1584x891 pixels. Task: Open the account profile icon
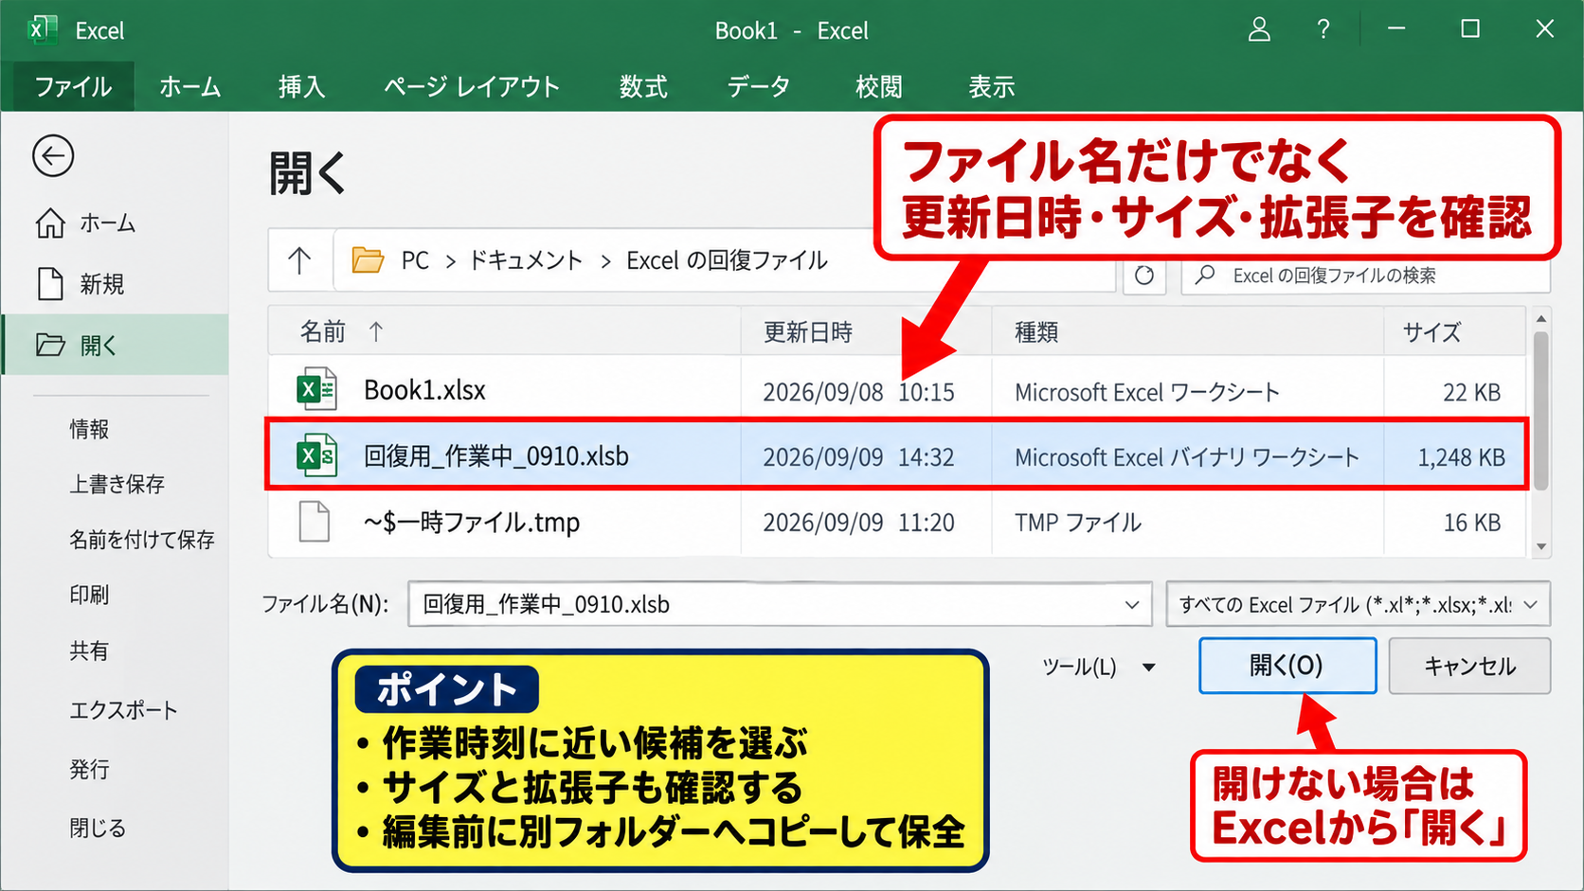coord(1259,29)
